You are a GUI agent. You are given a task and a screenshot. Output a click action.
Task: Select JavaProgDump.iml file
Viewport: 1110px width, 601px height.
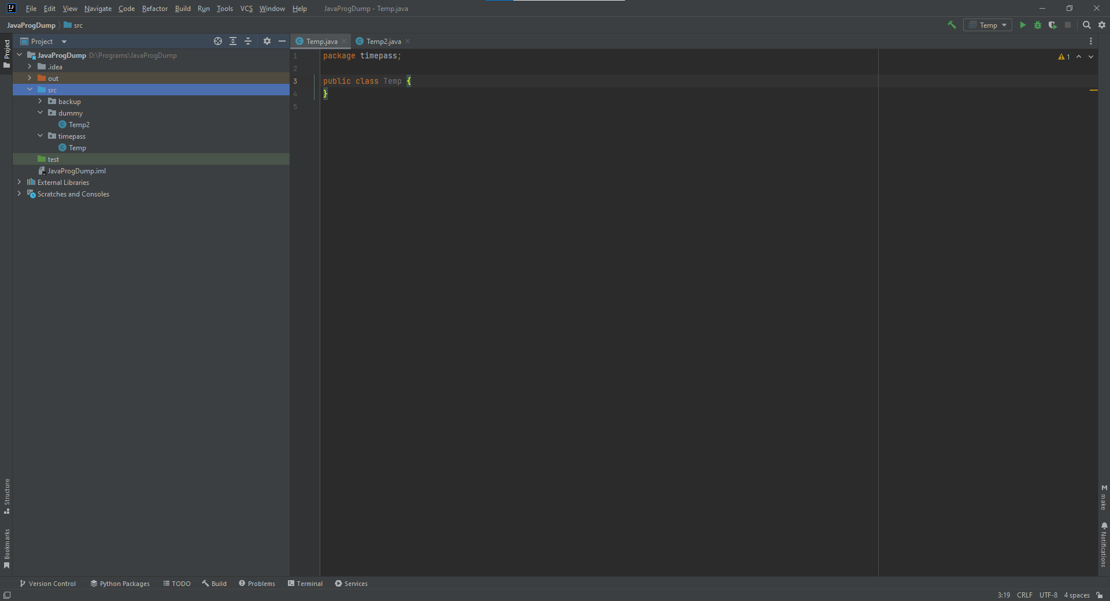tap(76, 171)
